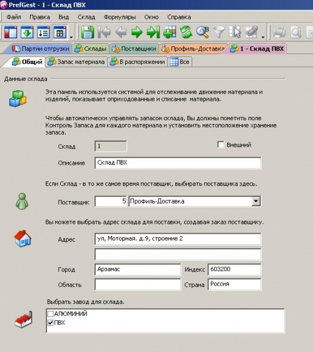Click into the Город input field
Image resolution: width=313 pixels, height=352 pixels.
[x=138, y=269]
